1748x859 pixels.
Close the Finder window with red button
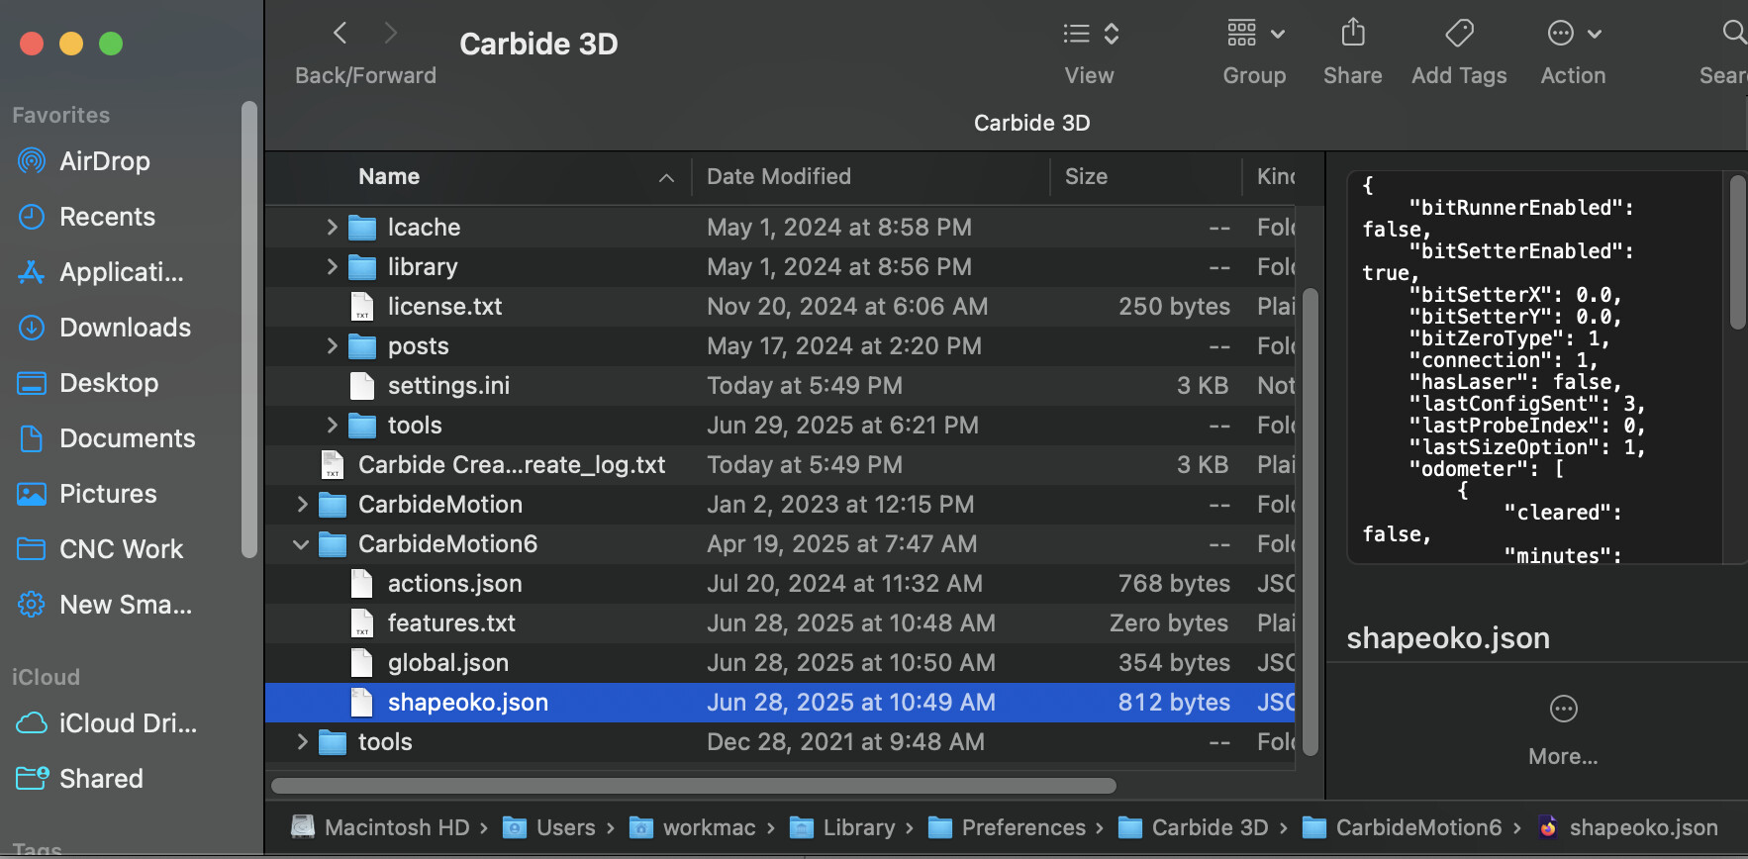(32, 44)
